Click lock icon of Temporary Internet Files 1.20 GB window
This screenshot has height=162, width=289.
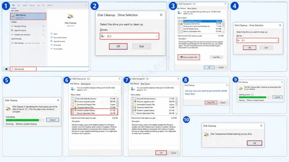tap(182, 24)
